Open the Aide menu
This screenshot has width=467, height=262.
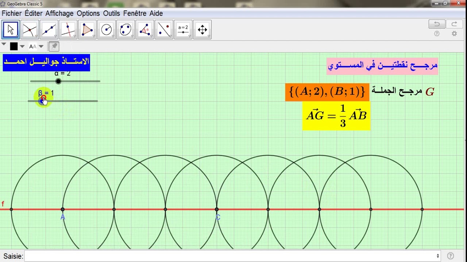point(156,13)
